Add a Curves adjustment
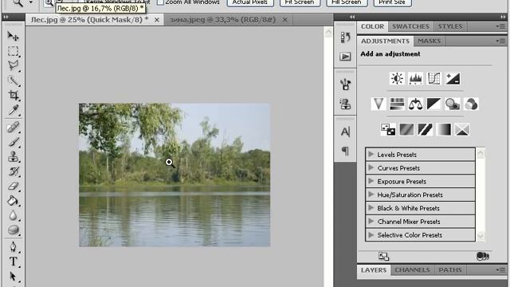Screen dimensions: 510x287 434,78
